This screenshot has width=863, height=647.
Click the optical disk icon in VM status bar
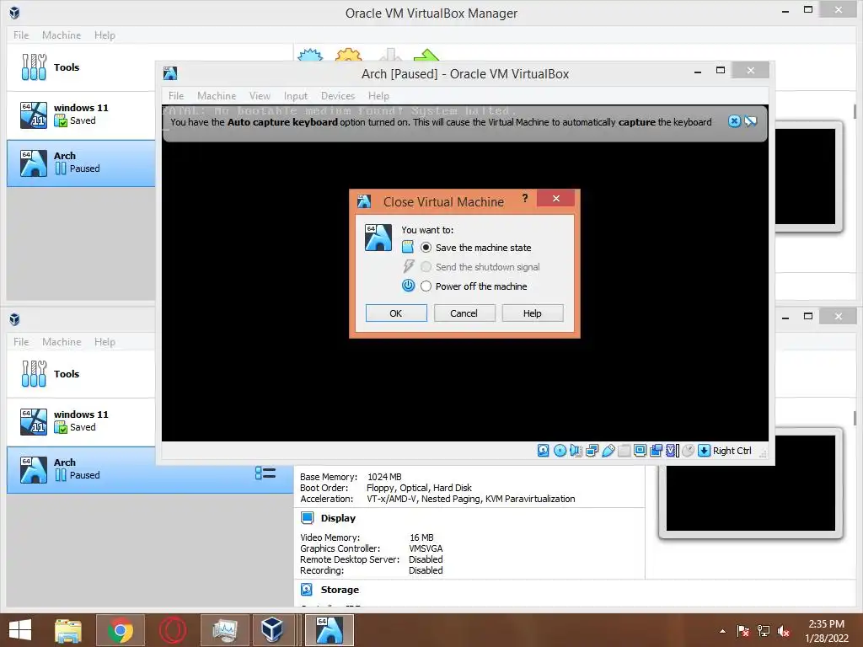560,451
